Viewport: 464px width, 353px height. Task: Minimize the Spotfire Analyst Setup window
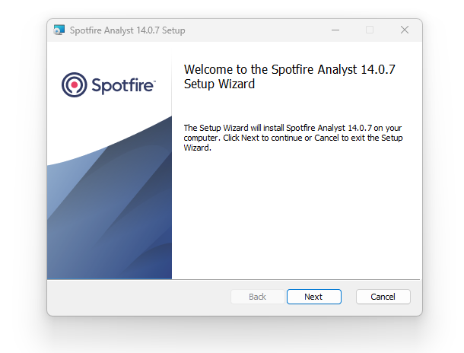[335, 30]
